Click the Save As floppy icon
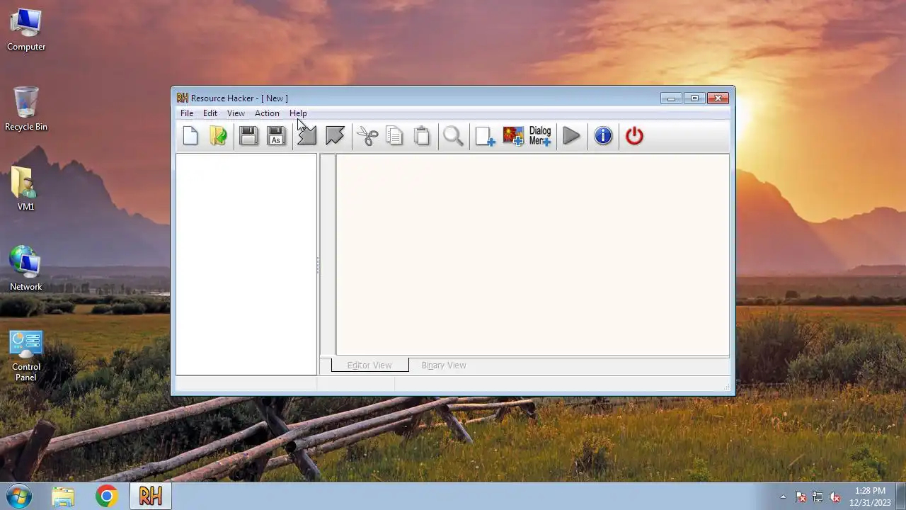Image resolution: width=906 pixels, height=510 pixels. tap(276, 135)
